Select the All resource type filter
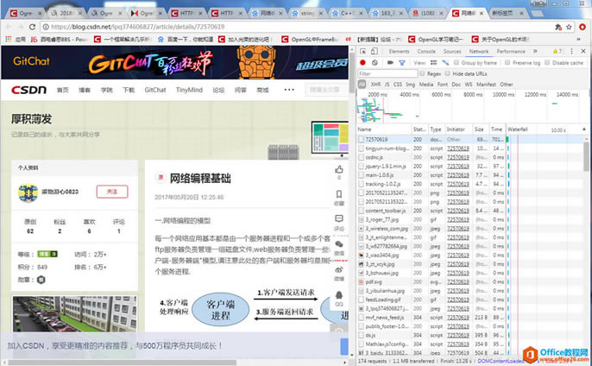Image resolution: width=592 pixels, height=366 pixels. point(362,85)
